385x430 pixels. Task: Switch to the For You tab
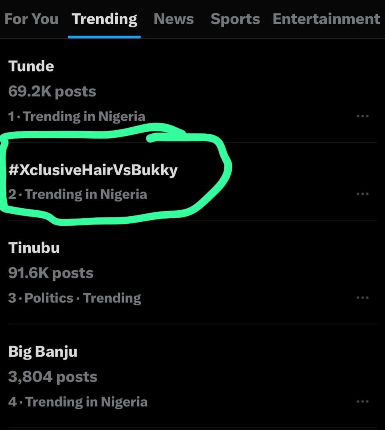coord(31,19)
